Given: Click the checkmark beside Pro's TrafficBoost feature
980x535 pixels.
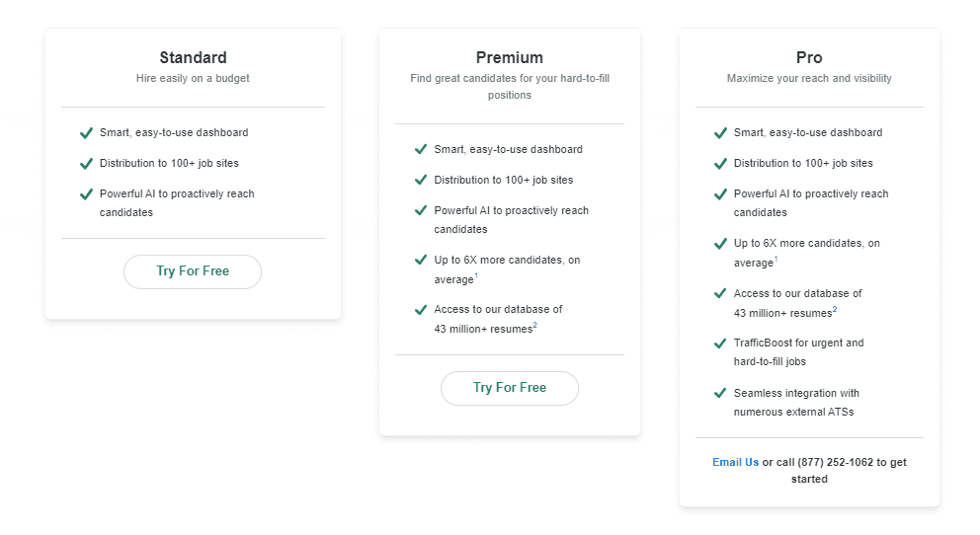Looking at the screenshot, I should click(x=720, y=344).
